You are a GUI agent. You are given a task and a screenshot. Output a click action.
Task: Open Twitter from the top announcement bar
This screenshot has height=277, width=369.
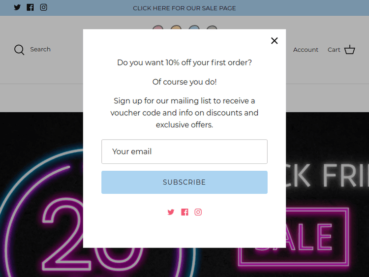17,7
